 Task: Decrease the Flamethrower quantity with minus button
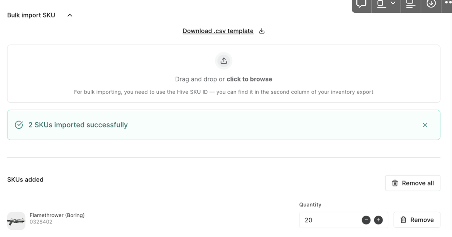pos(366,220)
